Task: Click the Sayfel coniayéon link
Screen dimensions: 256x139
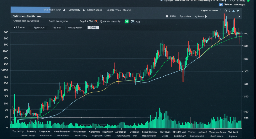Action: coord(58,21)
